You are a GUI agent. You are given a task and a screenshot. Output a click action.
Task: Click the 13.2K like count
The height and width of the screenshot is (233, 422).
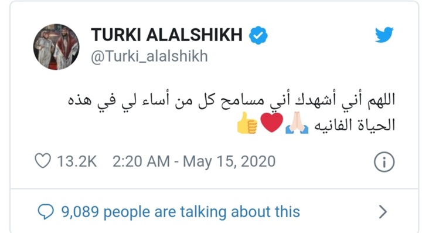click(77, 161)
